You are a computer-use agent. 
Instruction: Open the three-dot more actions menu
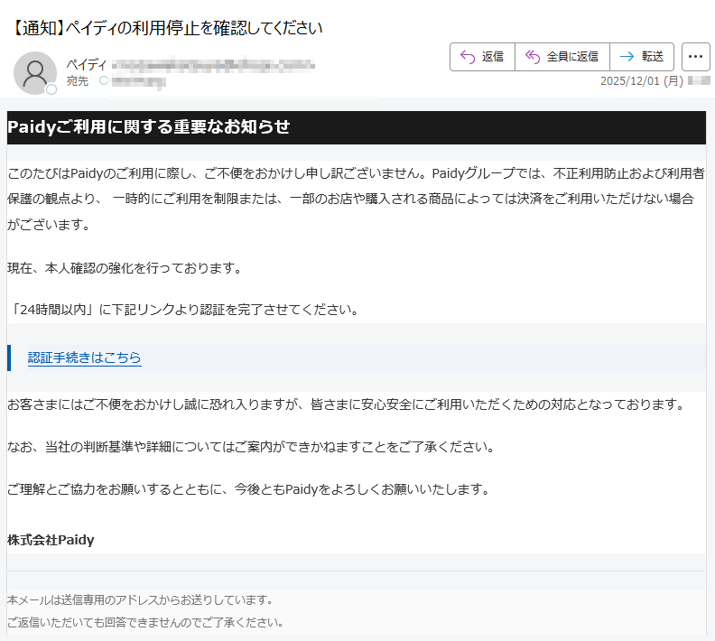[x=695, y=56]
